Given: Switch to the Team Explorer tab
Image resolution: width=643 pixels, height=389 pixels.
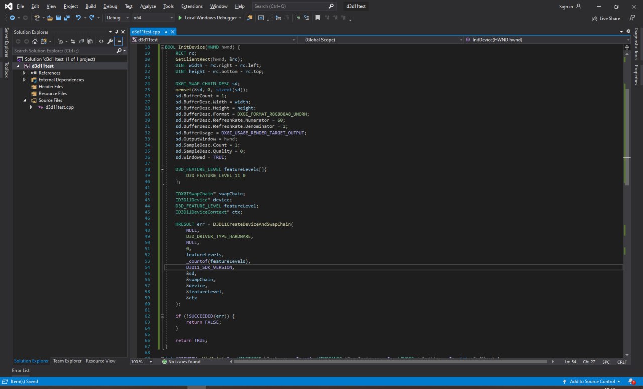Looking at the screenshot, I should tap(67, 361).
